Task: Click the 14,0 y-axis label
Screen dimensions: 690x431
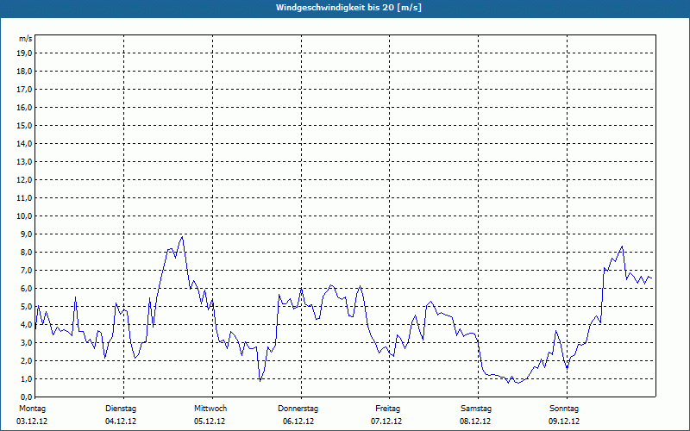Action: coord(24,143)
